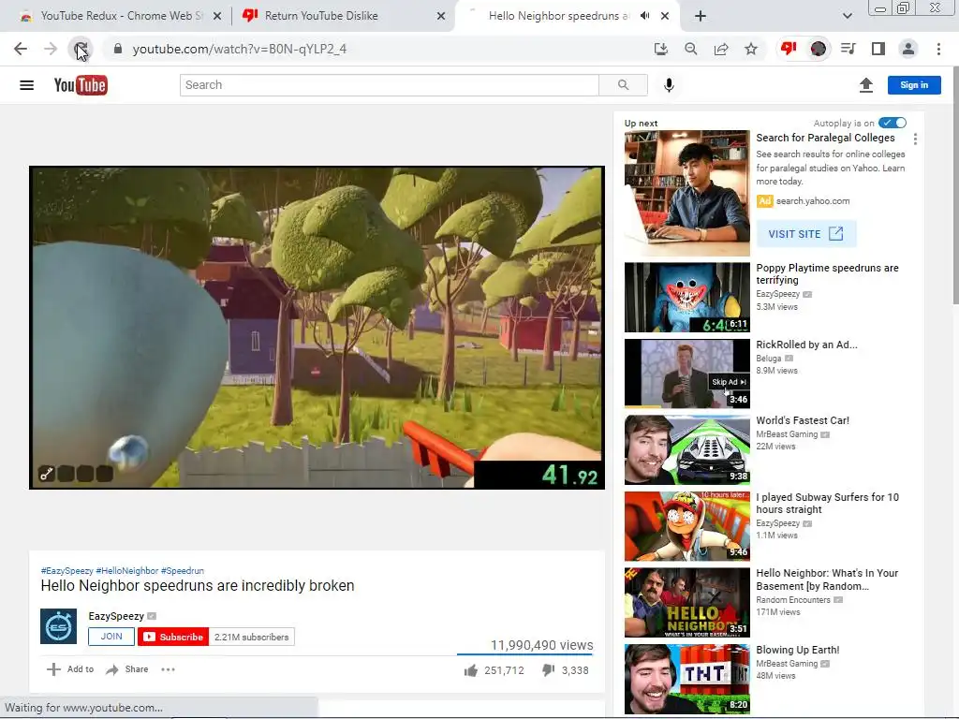Click Add to playlist button

click(70, 669)
